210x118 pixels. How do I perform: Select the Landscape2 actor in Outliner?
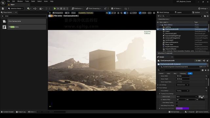[x=169, y=40]
